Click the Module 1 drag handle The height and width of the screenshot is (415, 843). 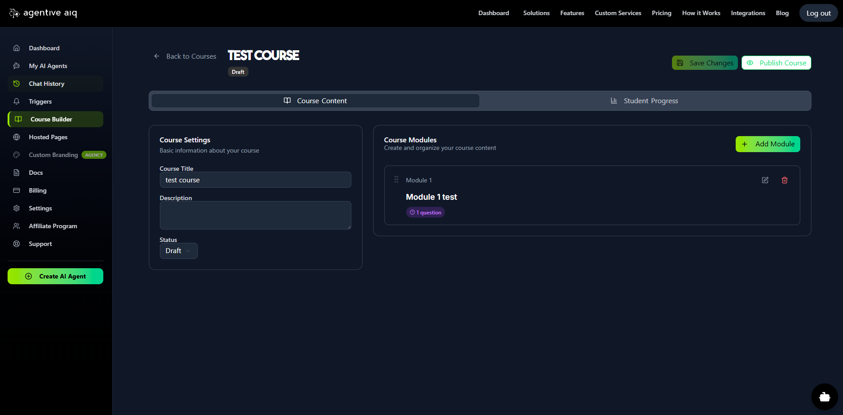pos(396,180)
